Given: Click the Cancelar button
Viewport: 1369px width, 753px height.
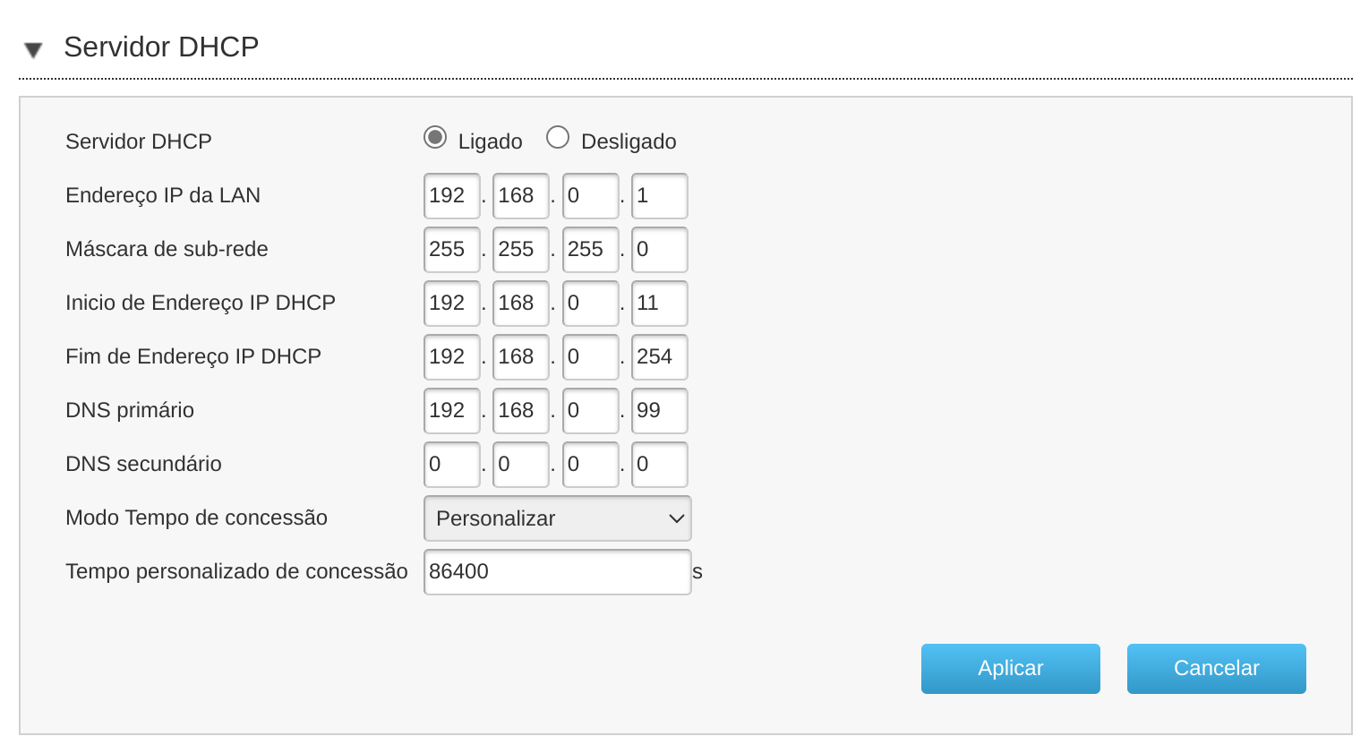Looking at the screenshot, I should [1216, 668].
